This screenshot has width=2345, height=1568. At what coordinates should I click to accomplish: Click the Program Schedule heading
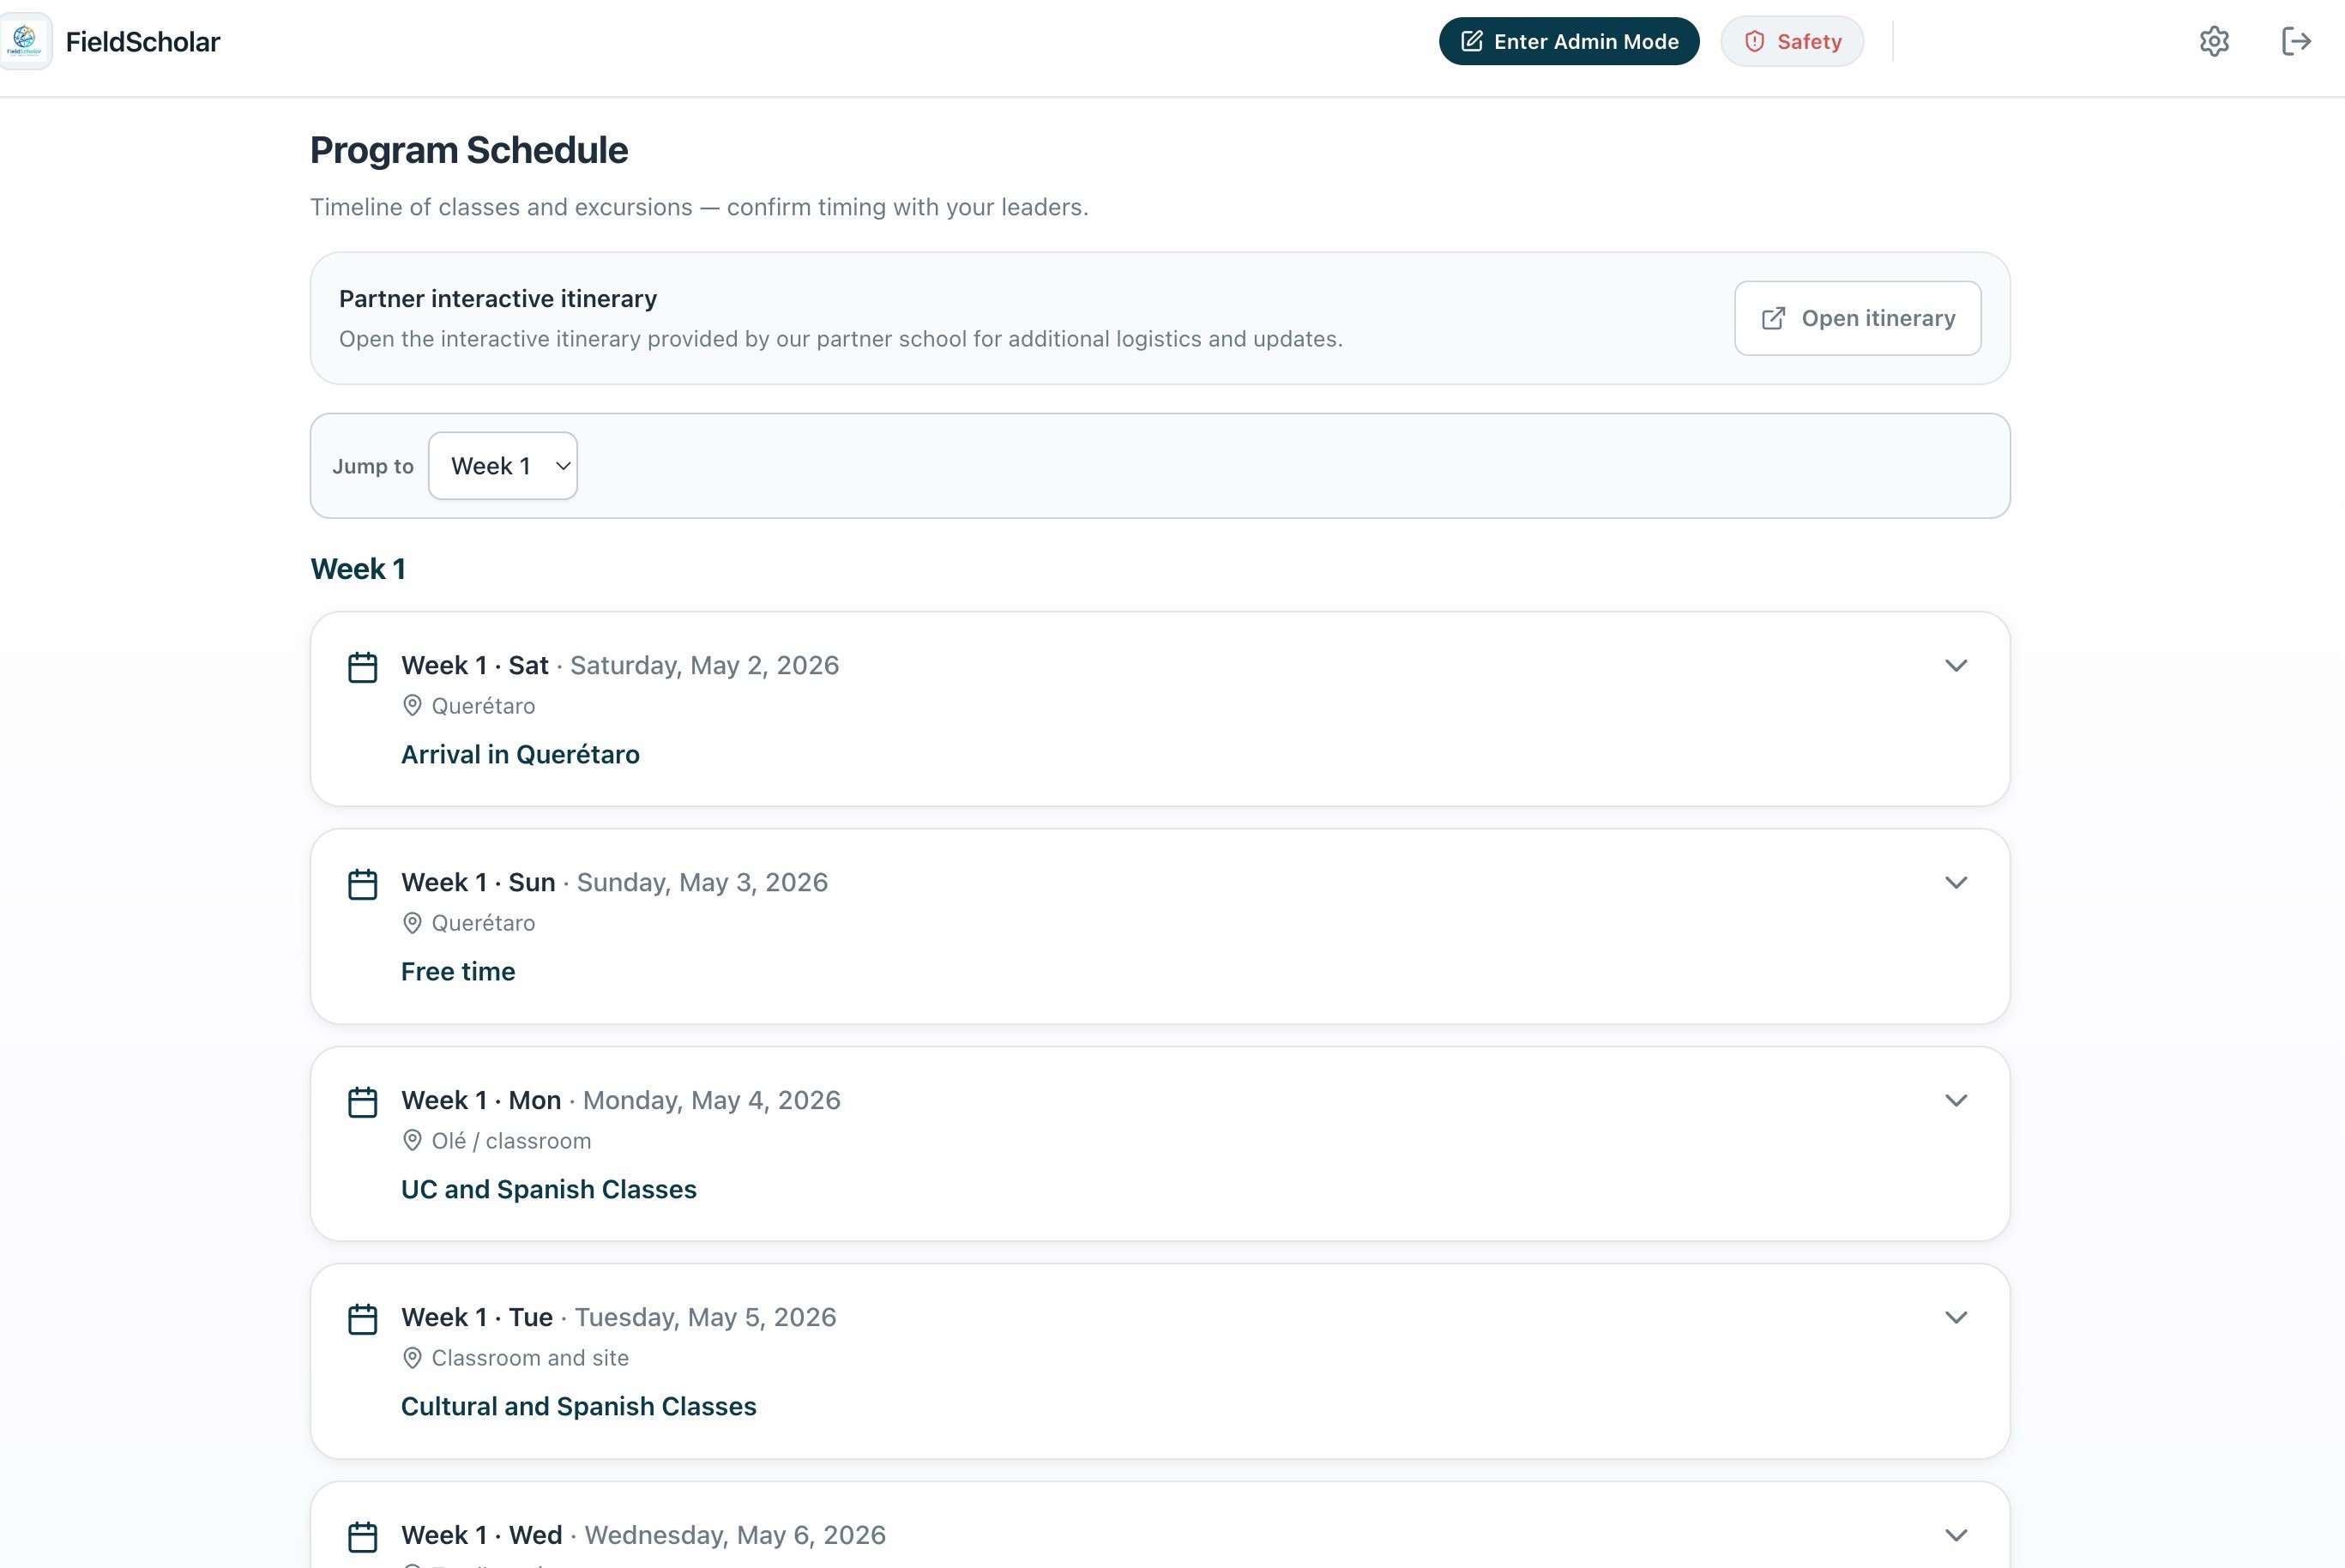469,150
